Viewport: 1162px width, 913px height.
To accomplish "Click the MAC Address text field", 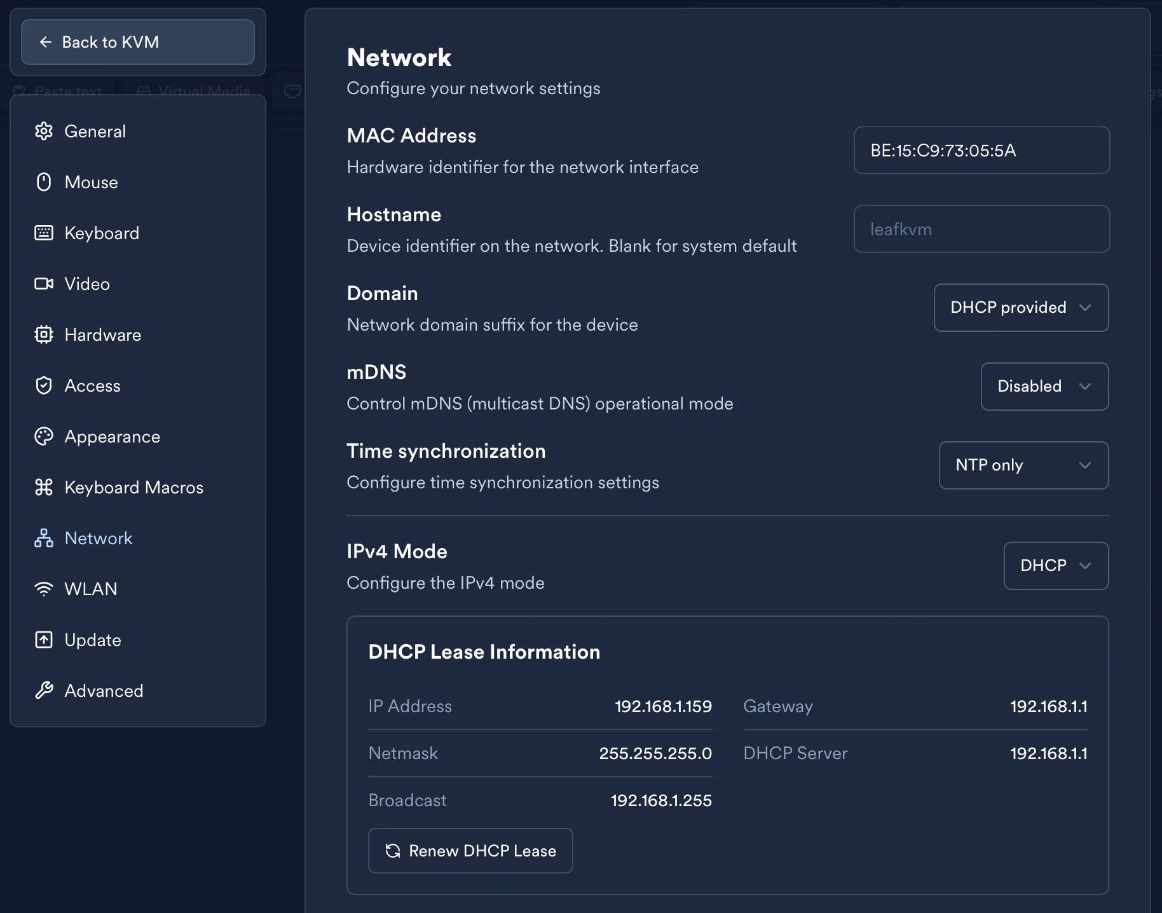I will pyautogui.click(x=981, y=150).
